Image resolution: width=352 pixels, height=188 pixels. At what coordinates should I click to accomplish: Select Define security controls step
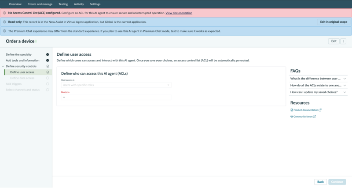pos(21,66)
